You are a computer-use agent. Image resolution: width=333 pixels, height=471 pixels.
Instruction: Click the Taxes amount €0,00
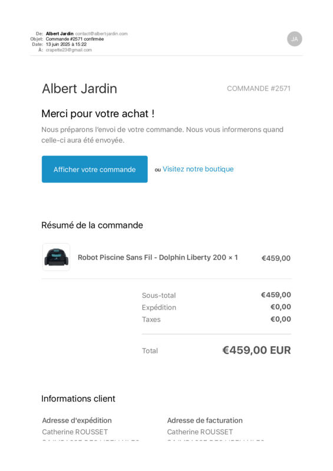pos(281,319)
